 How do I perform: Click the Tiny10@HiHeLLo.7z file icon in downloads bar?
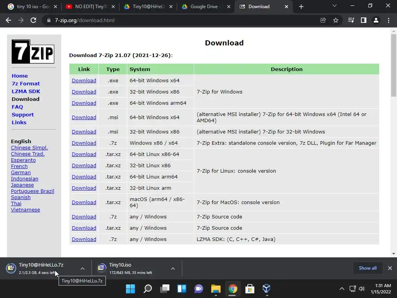(x=11, y=268)
